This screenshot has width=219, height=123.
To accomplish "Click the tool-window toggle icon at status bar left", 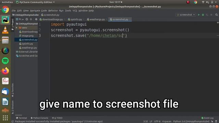I will click(x=13, y=122).
